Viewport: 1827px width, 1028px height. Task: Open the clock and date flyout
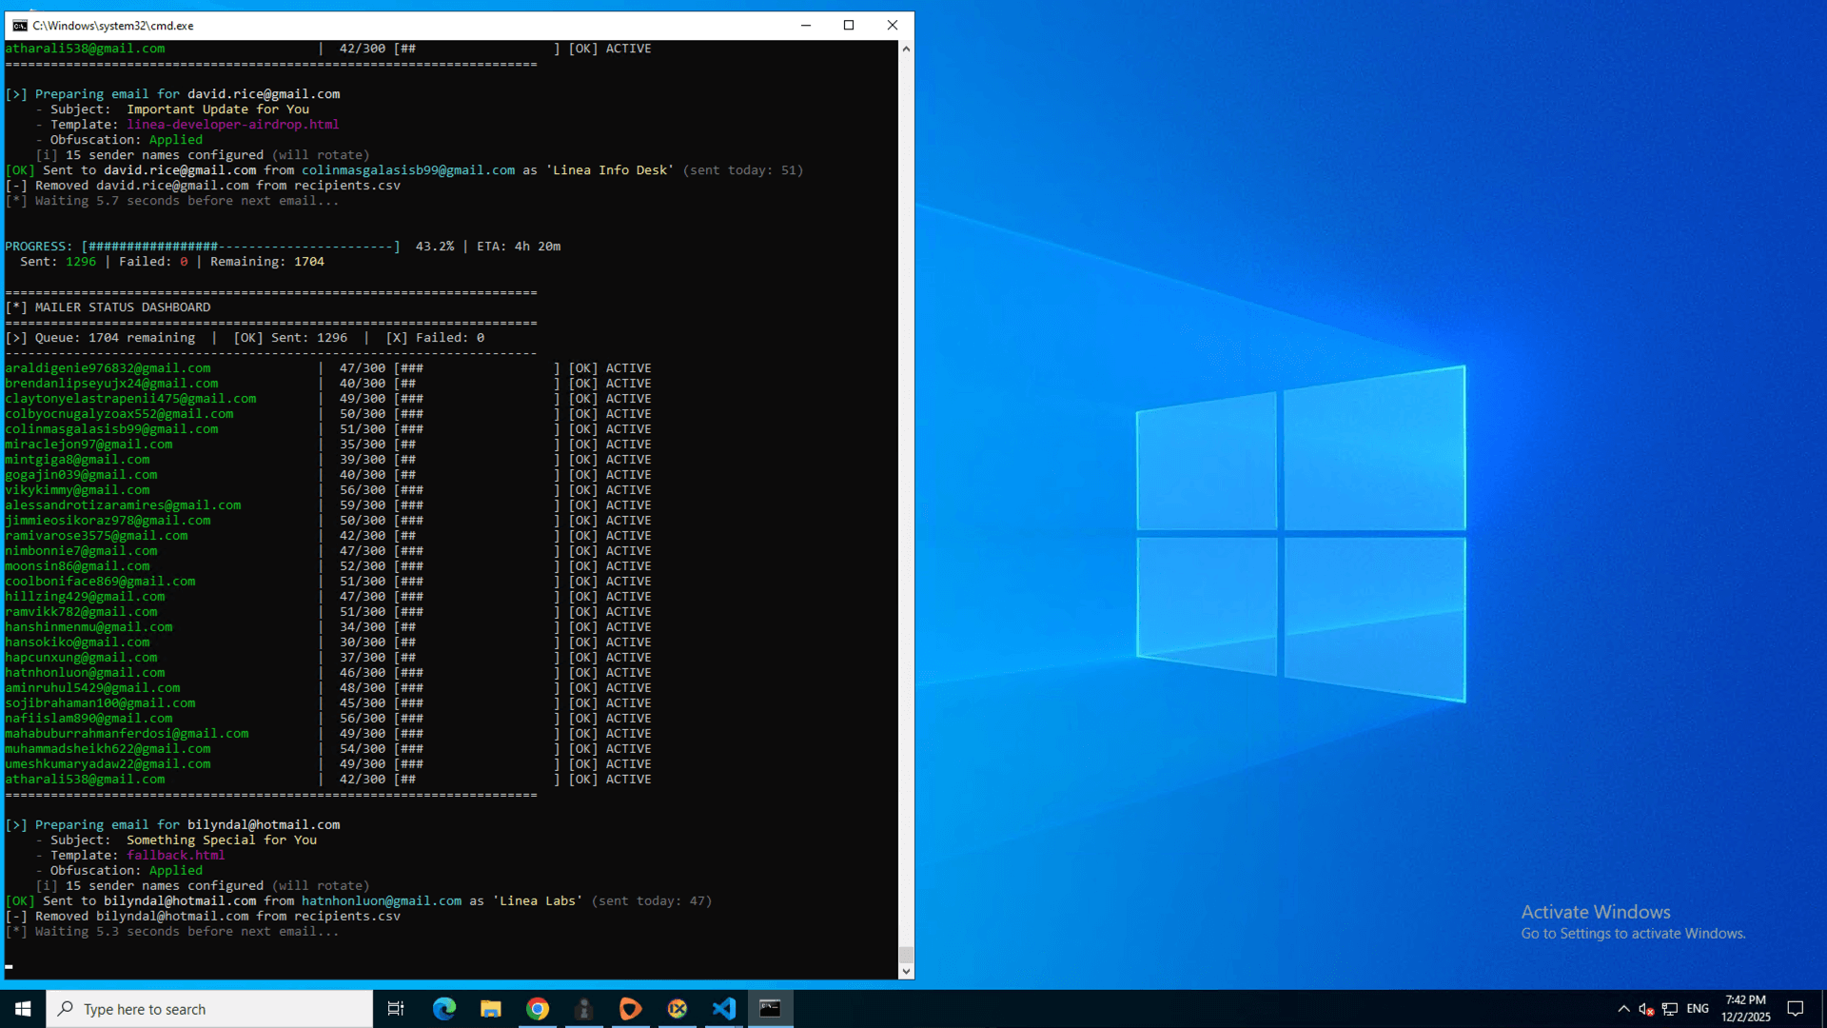1745,1009
